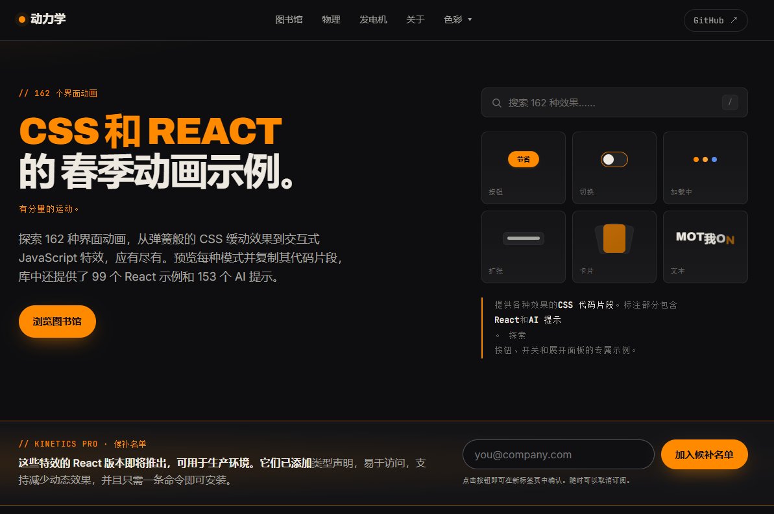Select the 关于 nav item
The width and height of the screenshot is (774, 514).
click(415, 19)
